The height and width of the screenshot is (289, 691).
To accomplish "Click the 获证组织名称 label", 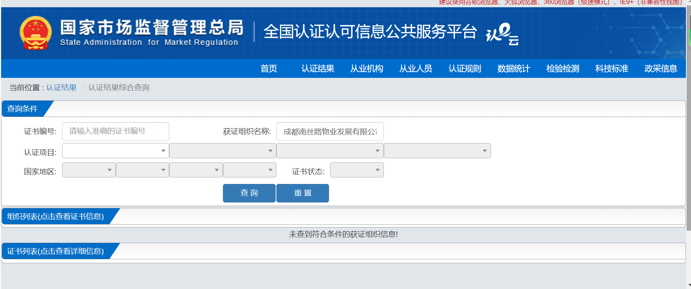I will [x=247, y=131].
